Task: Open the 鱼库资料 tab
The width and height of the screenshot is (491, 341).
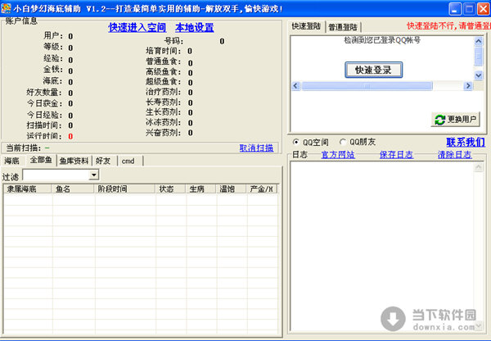Action: tap(74, 161)
